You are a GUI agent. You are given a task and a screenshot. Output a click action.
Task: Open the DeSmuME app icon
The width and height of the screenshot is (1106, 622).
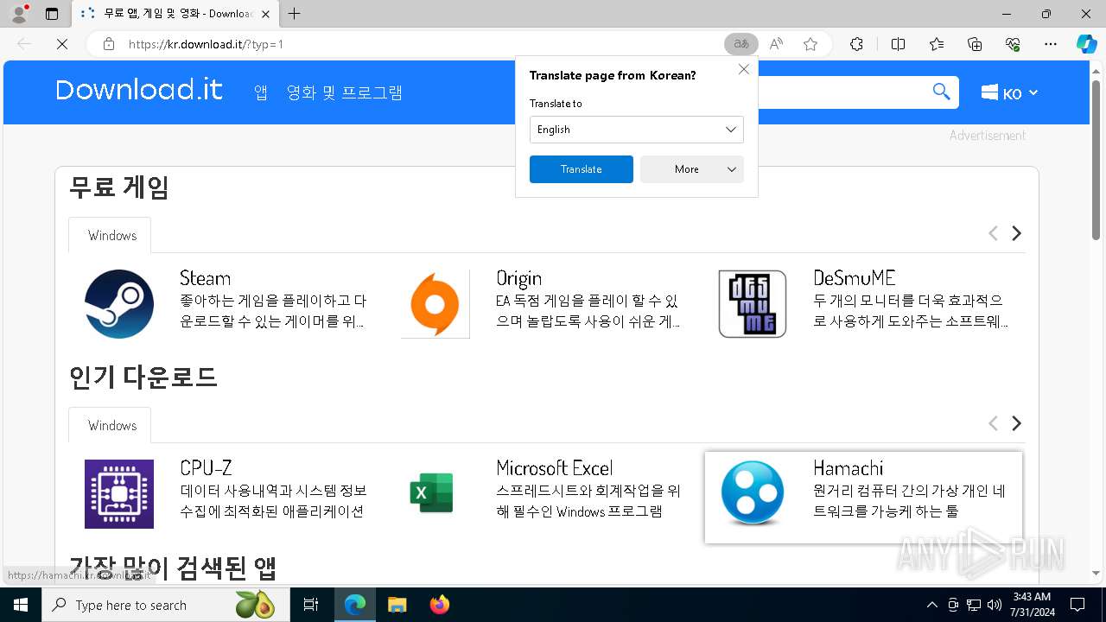(x=753, y=304)
